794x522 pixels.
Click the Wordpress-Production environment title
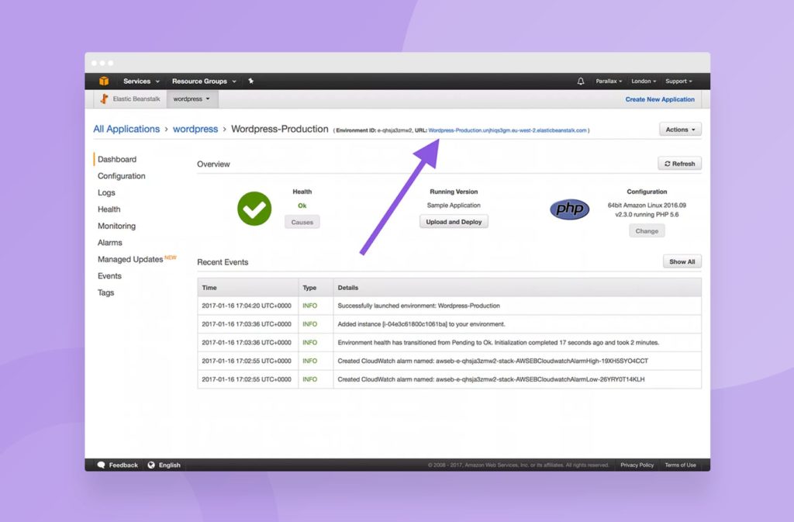[279, 129]
